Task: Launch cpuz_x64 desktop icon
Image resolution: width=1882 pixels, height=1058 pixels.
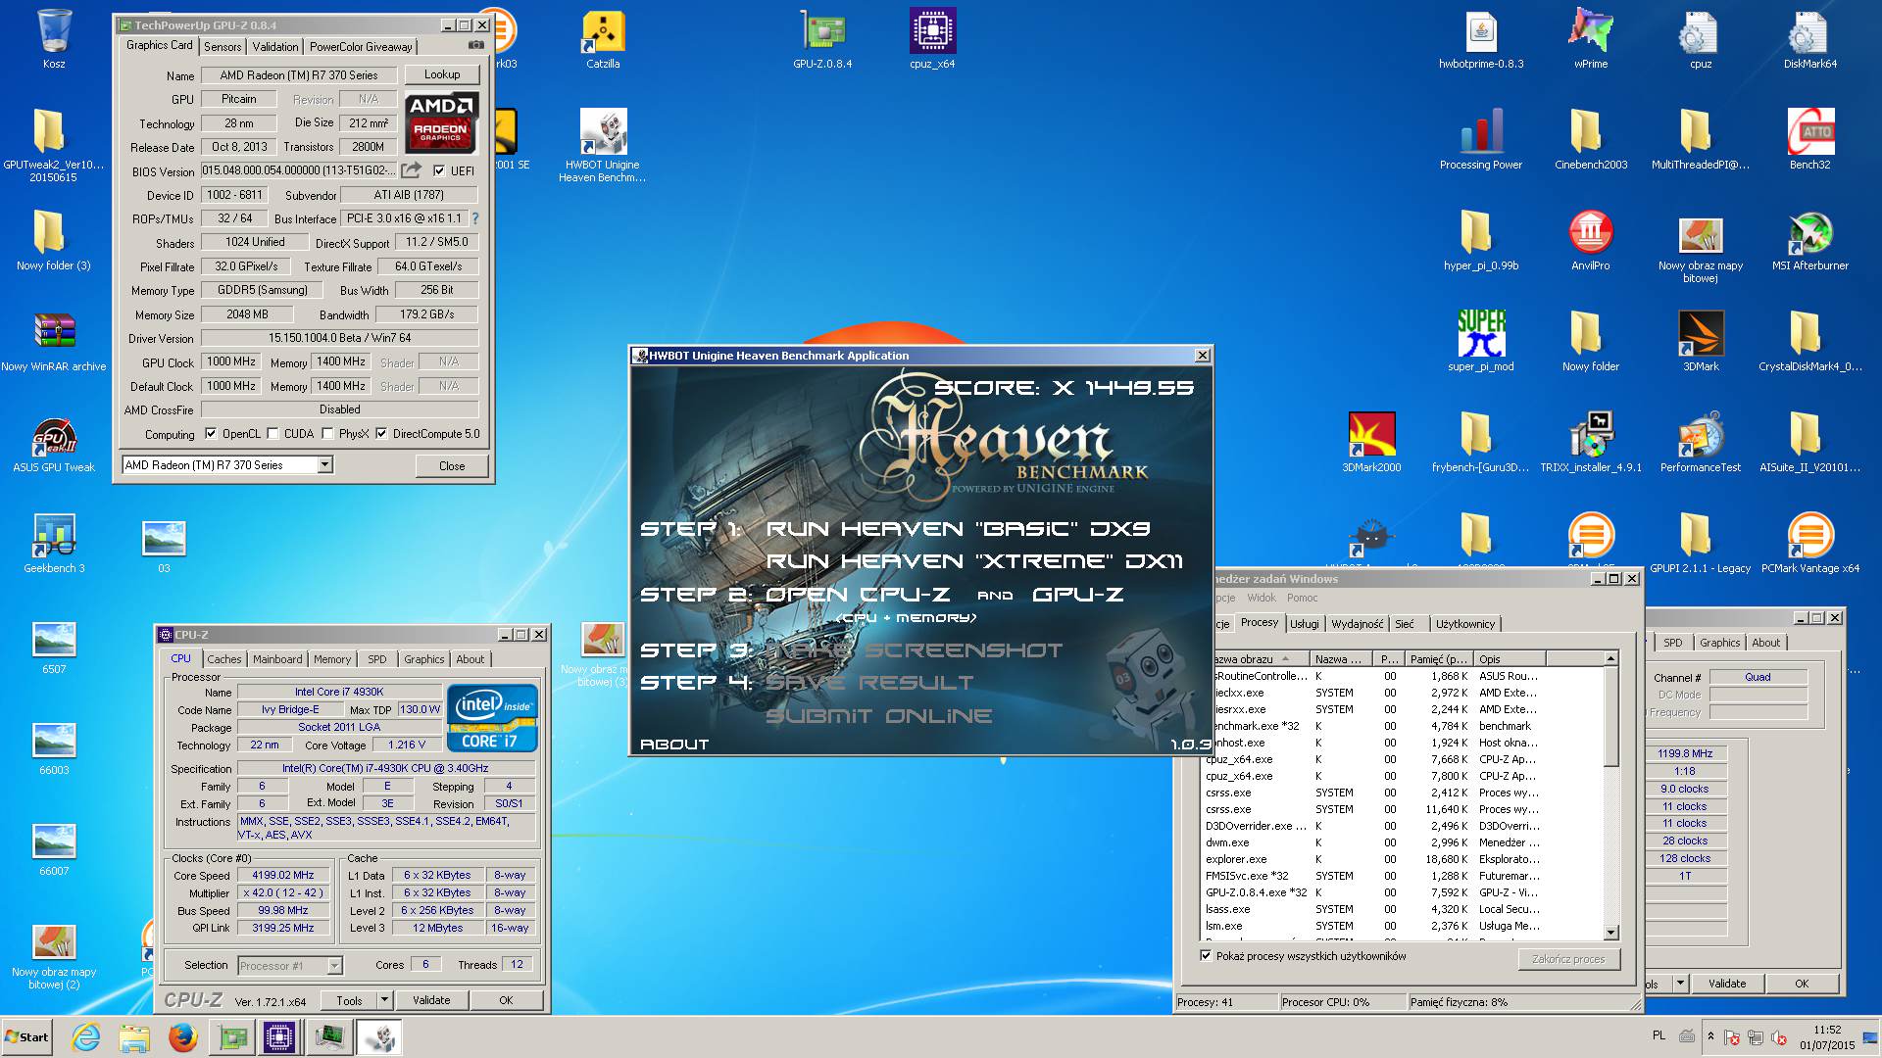Action: click(x=932, y=39)
